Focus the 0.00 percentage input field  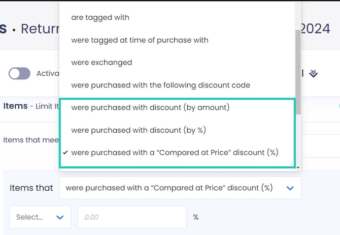click(x=132, y=217)
